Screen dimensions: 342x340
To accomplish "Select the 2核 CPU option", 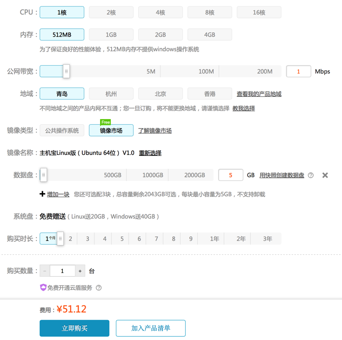I will coord(111,12).
